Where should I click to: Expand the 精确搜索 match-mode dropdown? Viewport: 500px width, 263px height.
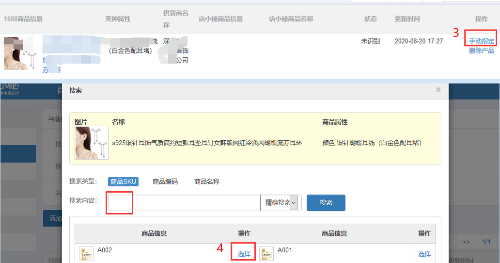281,203
